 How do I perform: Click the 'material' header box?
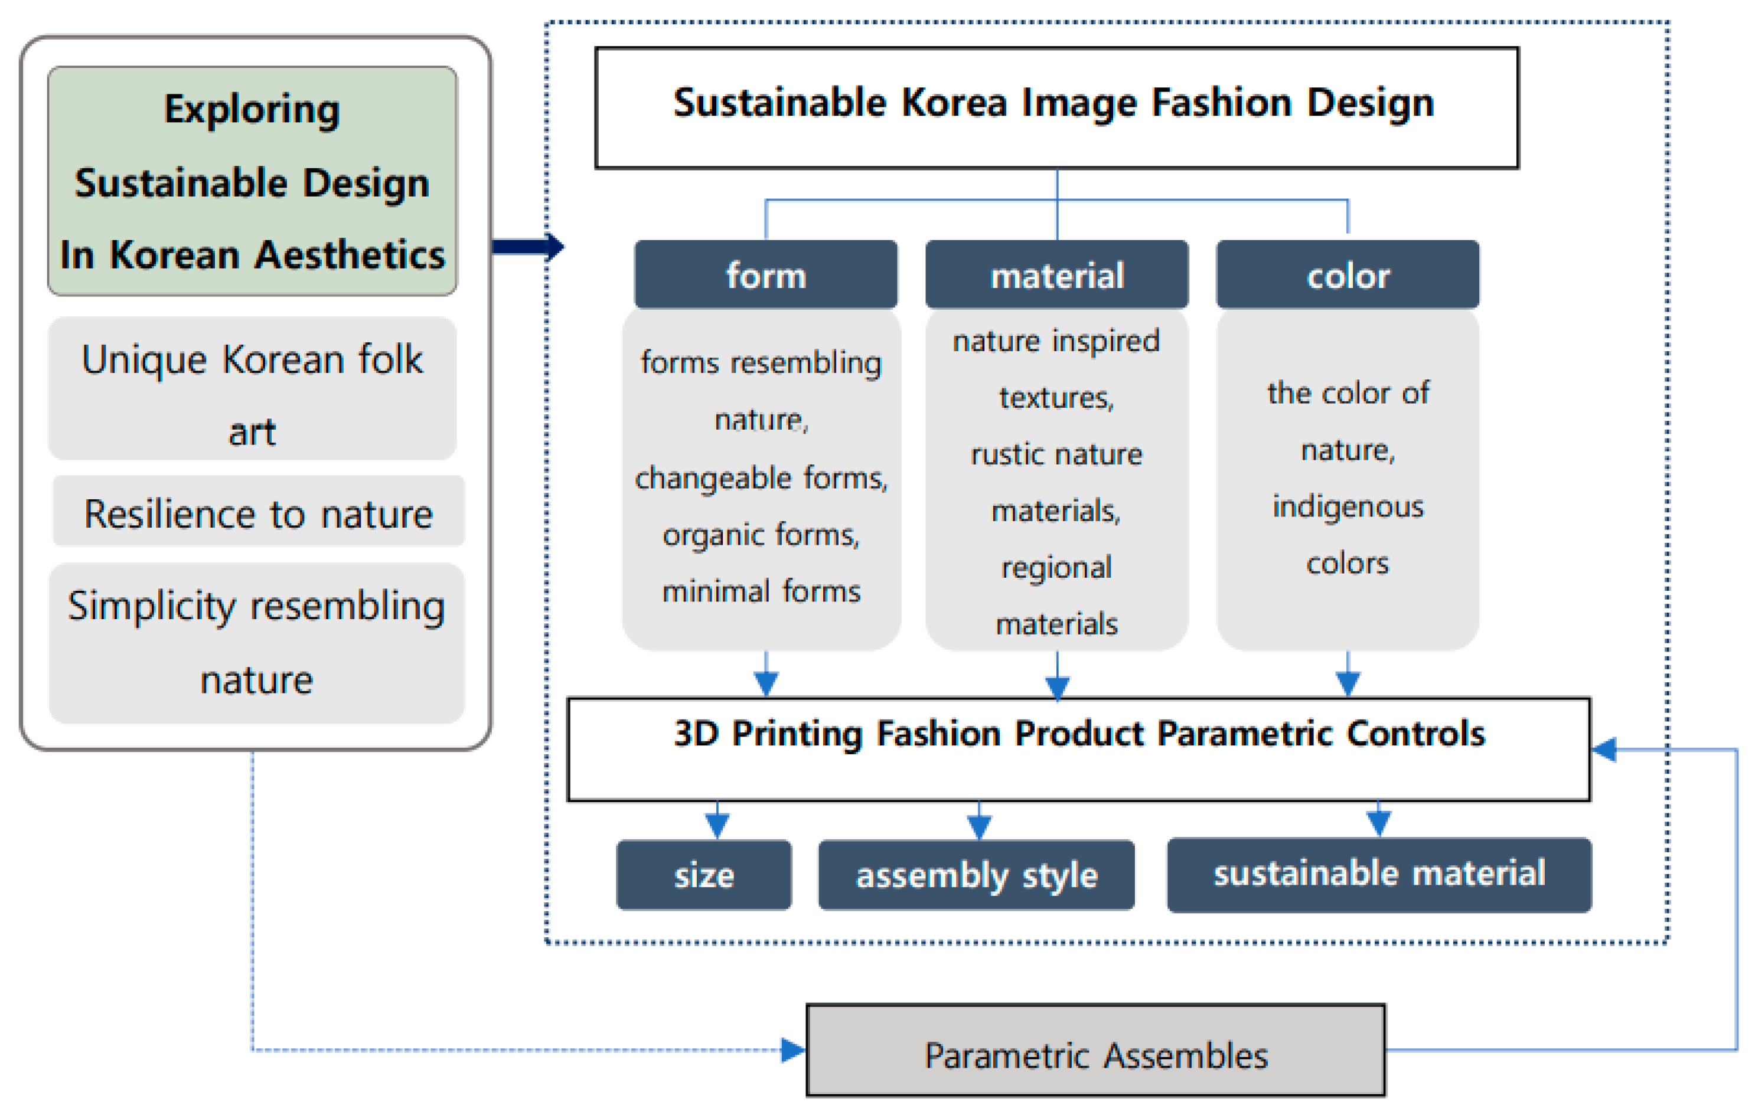[1056, 276]
